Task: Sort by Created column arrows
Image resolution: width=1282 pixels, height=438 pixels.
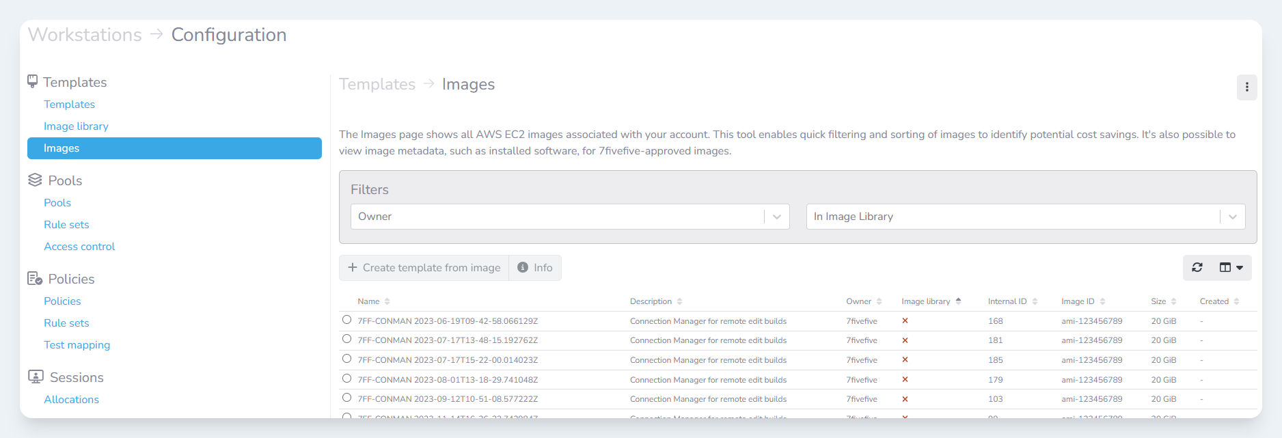Action: click(1236, 301)
